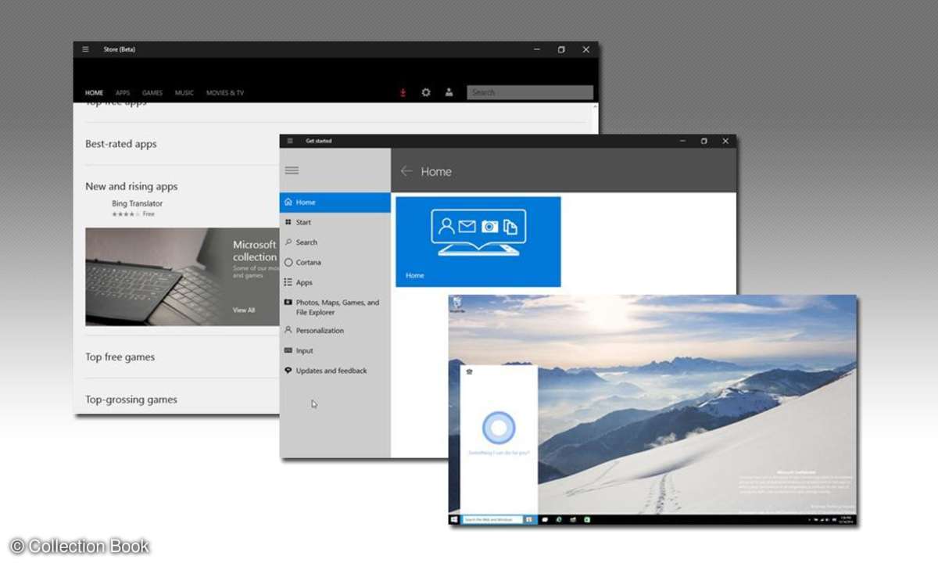This screenshot has width=938, height=563.
Task: Select Start in Get started sidebar
Action: click(x=335, y=222)
